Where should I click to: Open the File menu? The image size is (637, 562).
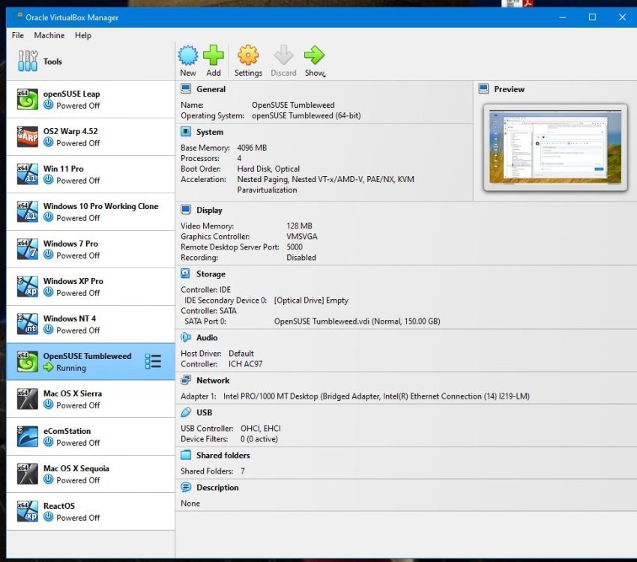pyautogui.click(x=18, y=35)
